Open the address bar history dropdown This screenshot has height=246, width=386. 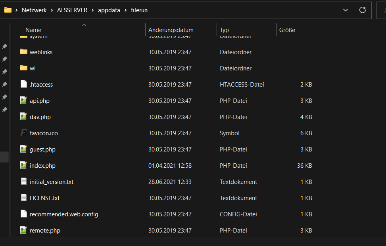[346, 10]
